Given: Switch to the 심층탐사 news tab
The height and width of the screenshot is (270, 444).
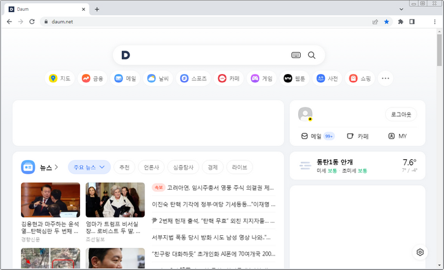Looking at the screenshot, I should (x=183, y=167).
